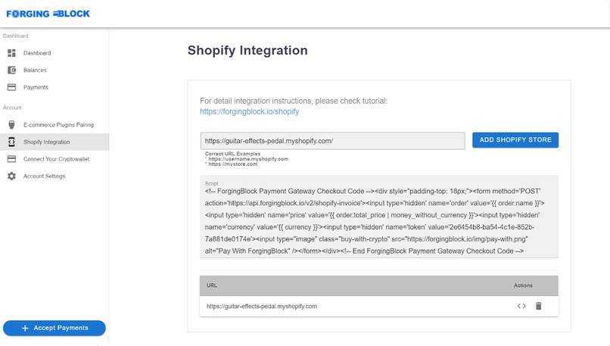Select Shopify Integration in the sidebar
Viewport: 610px width, 346px height.
[54, 142]
